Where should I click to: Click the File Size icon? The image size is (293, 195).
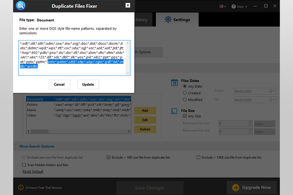pyautogui.click(x=174, y=111)
